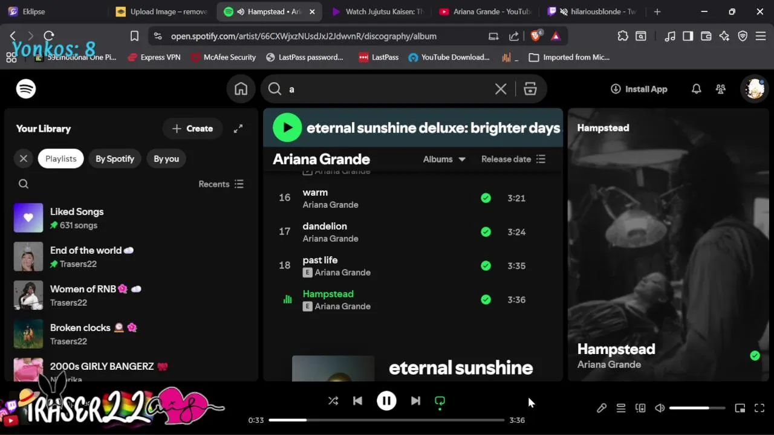Open Express VPN bookmark
Viewport: 774px width, 435px height.
coord(154,57)
